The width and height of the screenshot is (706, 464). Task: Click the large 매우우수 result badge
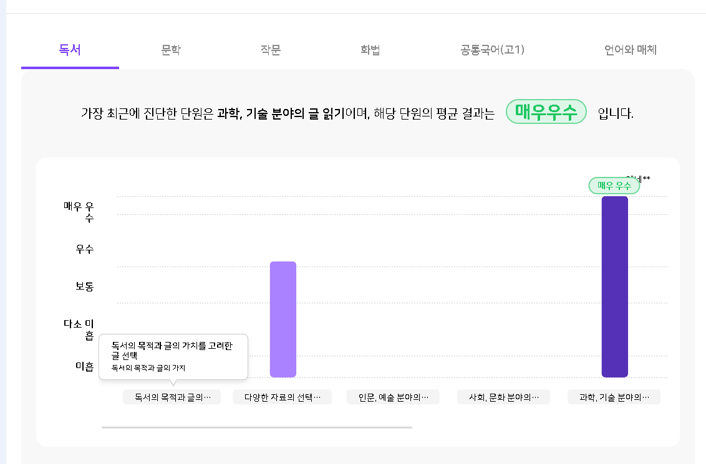[546, 111]
